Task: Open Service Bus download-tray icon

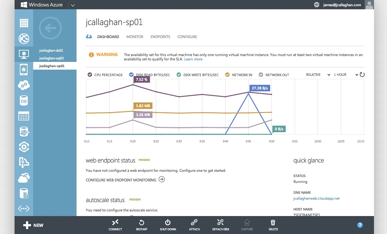Action: tap(24, 162)
